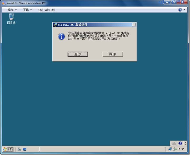The height and width of the screenshot is (155, 190).
Task: Close the Virtual PC 集成组件 dialog
Action: click(134, 25)
